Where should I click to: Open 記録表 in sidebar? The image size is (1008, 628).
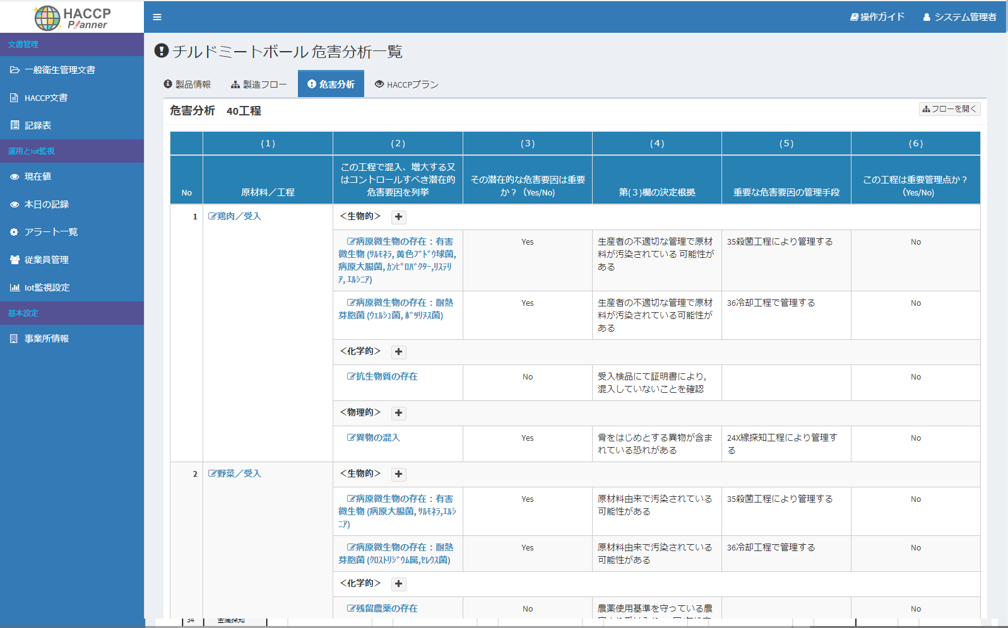point(72,125)
